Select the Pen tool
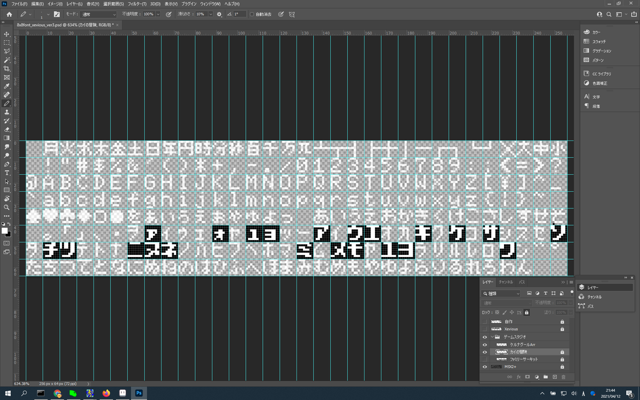This screenshot has width=640, height=400. pos(7,164)
